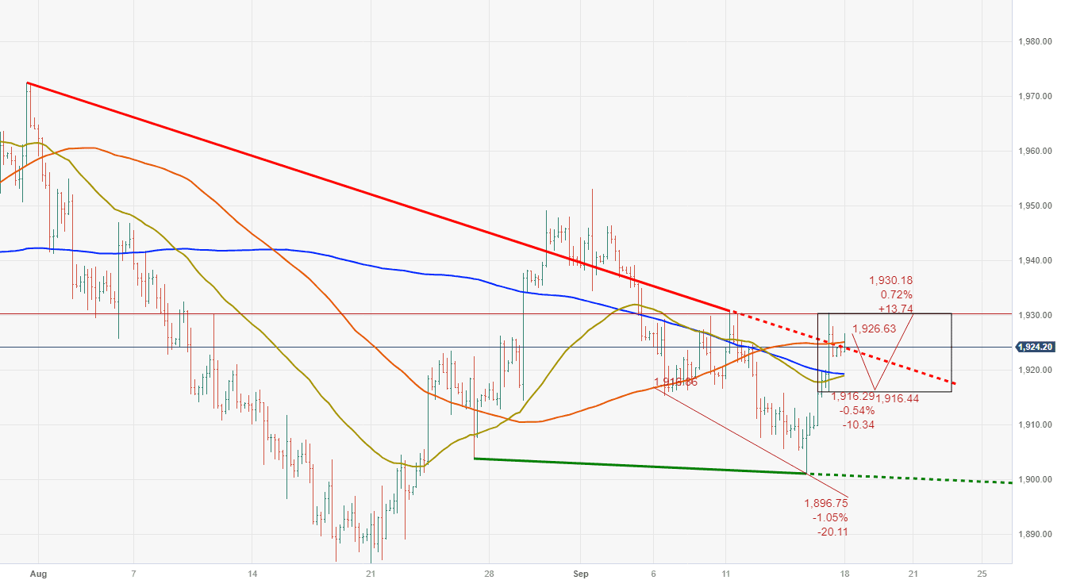Screen dimensions: 1065x580
Task: Click the 28 date label on time axis
Action: pos(490,572)
